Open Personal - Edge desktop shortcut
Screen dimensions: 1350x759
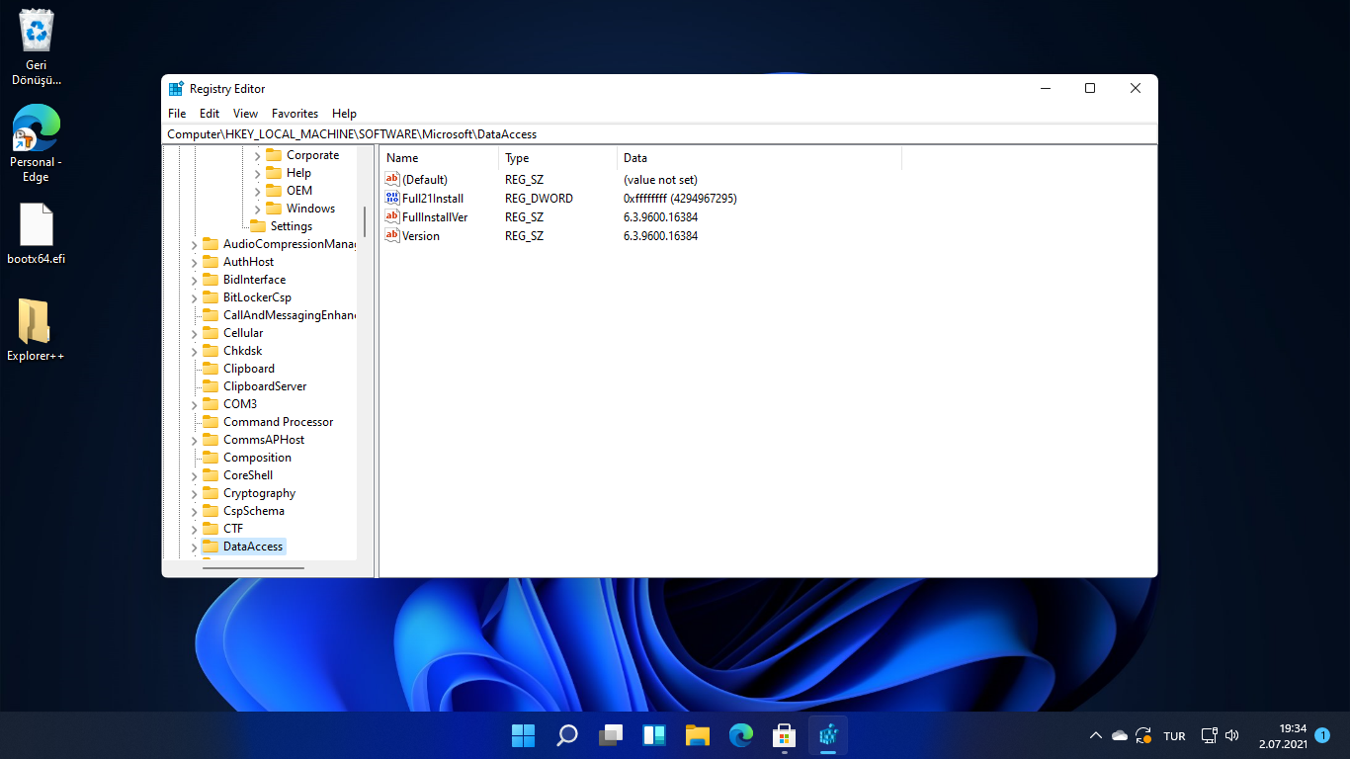(37, 143)
